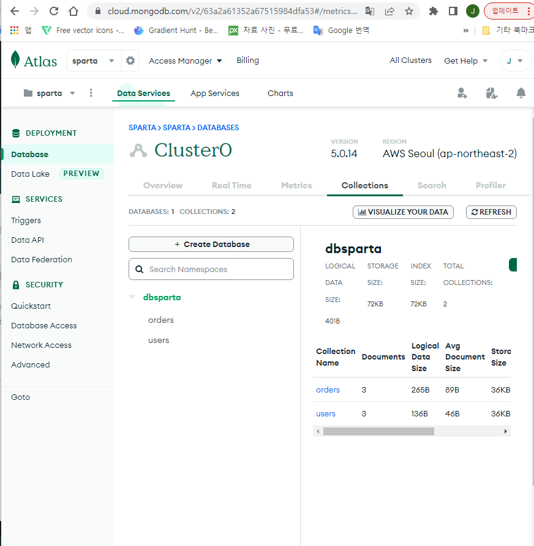Focus the Search Namespaces field

pos(211,269)
